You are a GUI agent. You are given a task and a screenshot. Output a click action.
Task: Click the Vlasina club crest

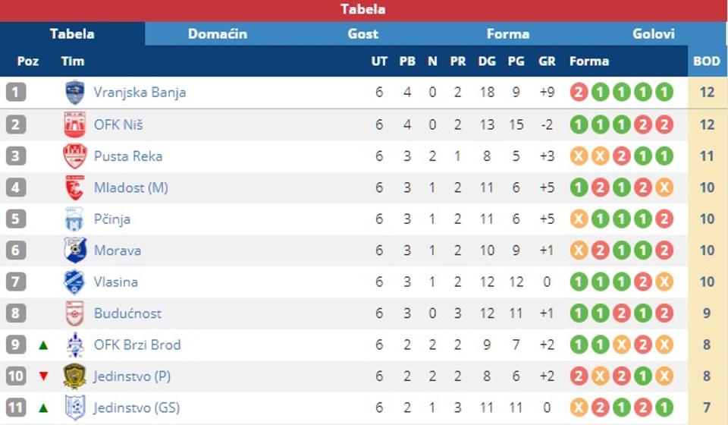(x=74, y=282)
